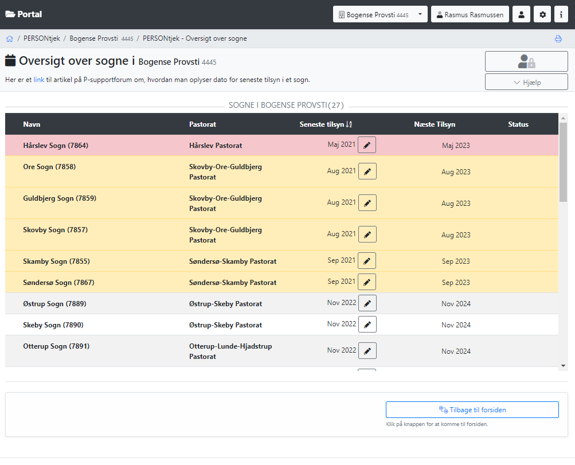Print the page via printer icon
This screenshot has width=575, height=465.
click(x=558, y=38)
